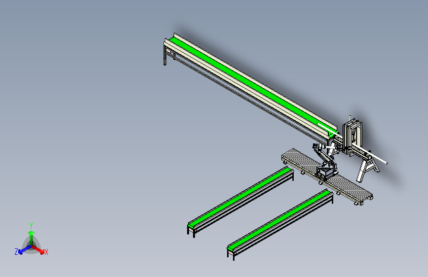Click the blue Z axis of the orientation triad

(25, 249)
